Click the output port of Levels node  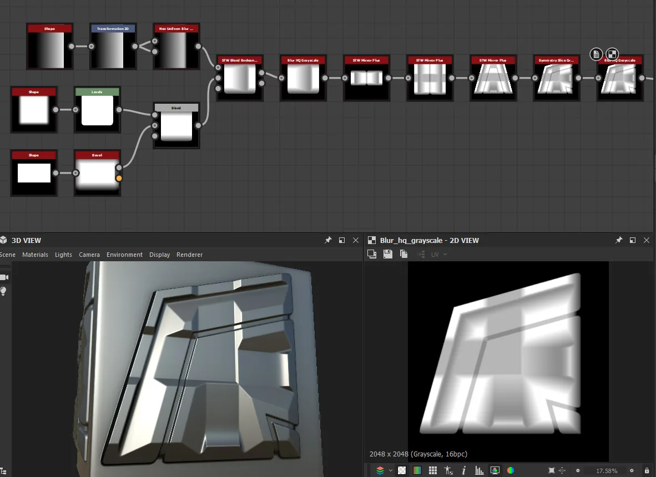click(x=119, y=109)
